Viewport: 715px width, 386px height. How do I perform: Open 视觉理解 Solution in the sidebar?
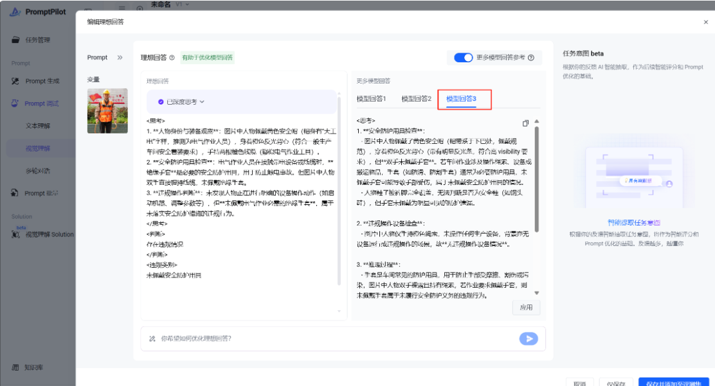(50, 234)
